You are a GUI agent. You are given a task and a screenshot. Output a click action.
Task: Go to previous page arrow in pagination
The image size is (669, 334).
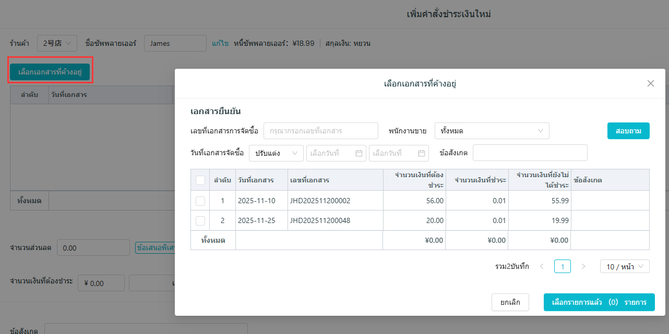(x=542, y=266)
